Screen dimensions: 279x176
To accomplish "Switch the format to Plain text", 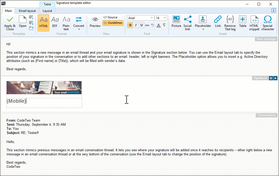I will click(66, 23).
